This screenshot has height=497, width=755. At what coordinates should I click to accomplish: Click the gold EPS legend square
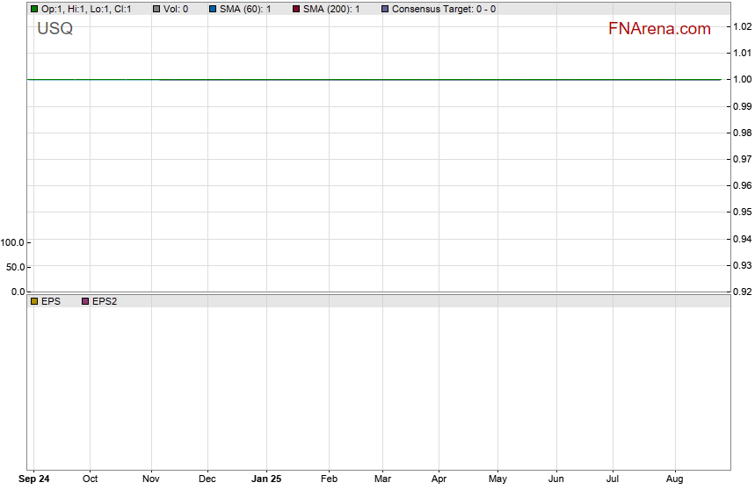point(34,301)
